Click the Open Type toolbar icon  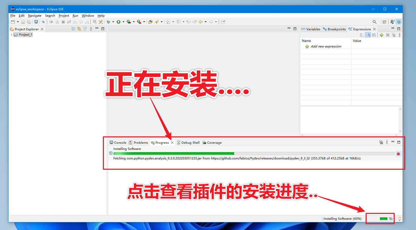click(x=150, y=22)
